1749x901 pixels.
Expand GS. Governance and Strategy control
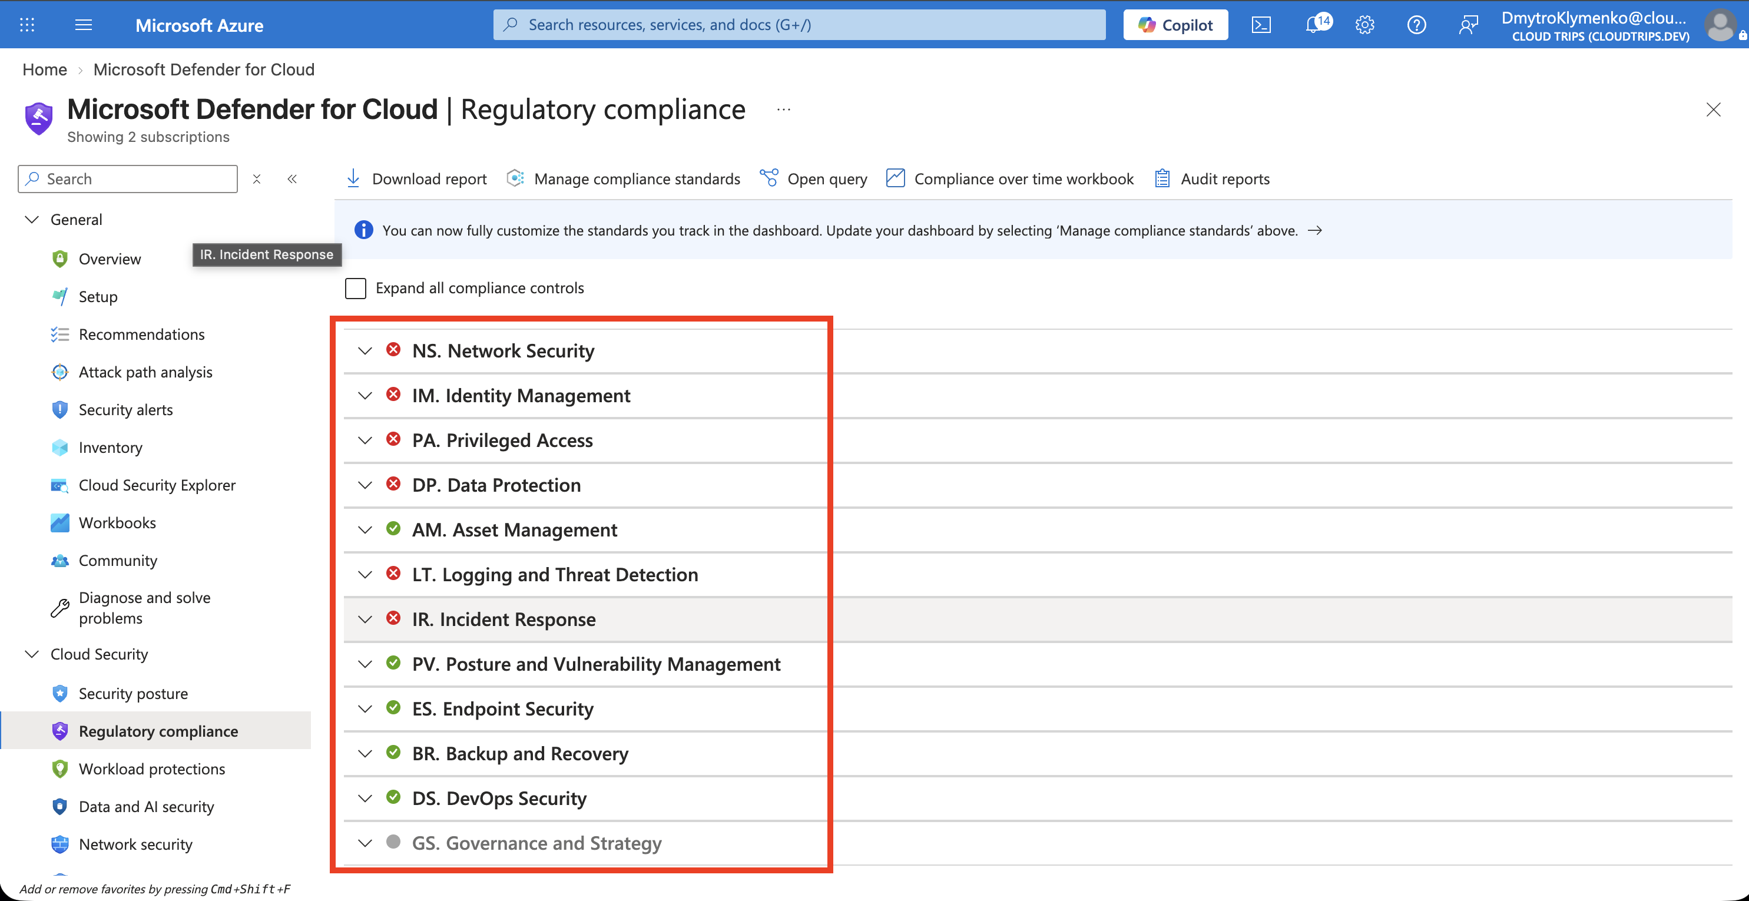tap(365, 844)
